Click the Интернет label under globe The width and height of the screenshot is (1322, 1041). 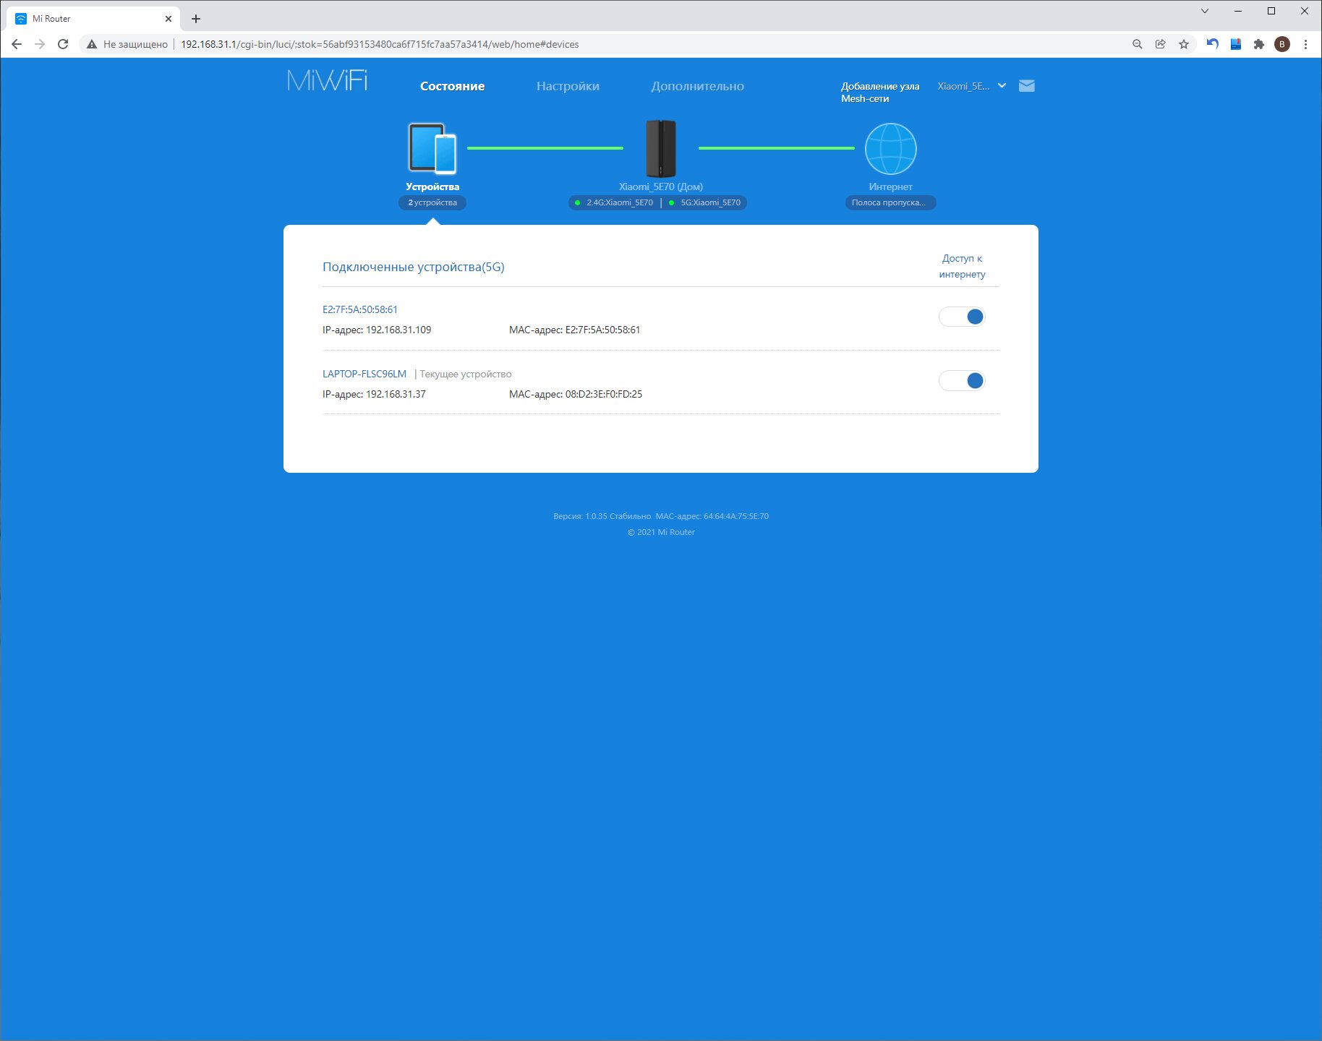[x=890, y=187]
